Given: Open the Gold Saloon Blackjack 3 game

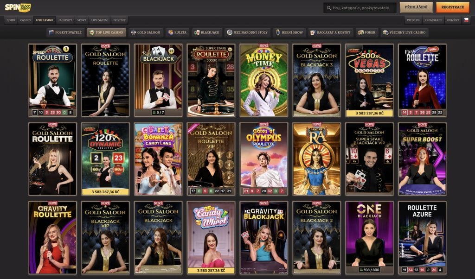Looking at the screenshot, I should (316, 80).
